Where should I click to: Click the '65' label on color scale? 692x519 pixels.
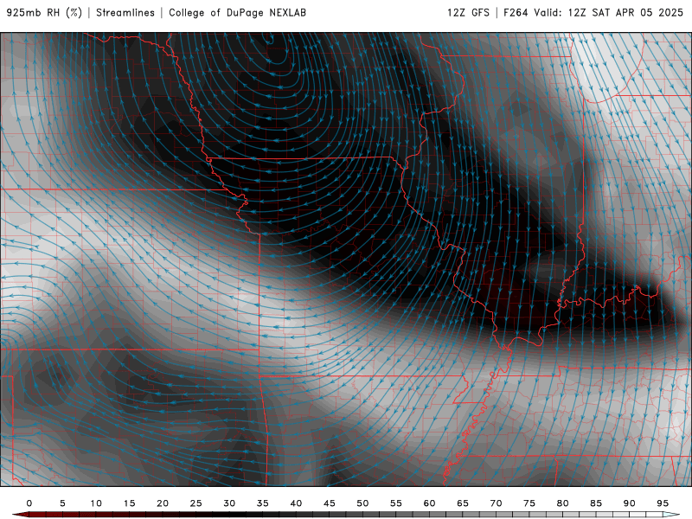pos(463,503)
